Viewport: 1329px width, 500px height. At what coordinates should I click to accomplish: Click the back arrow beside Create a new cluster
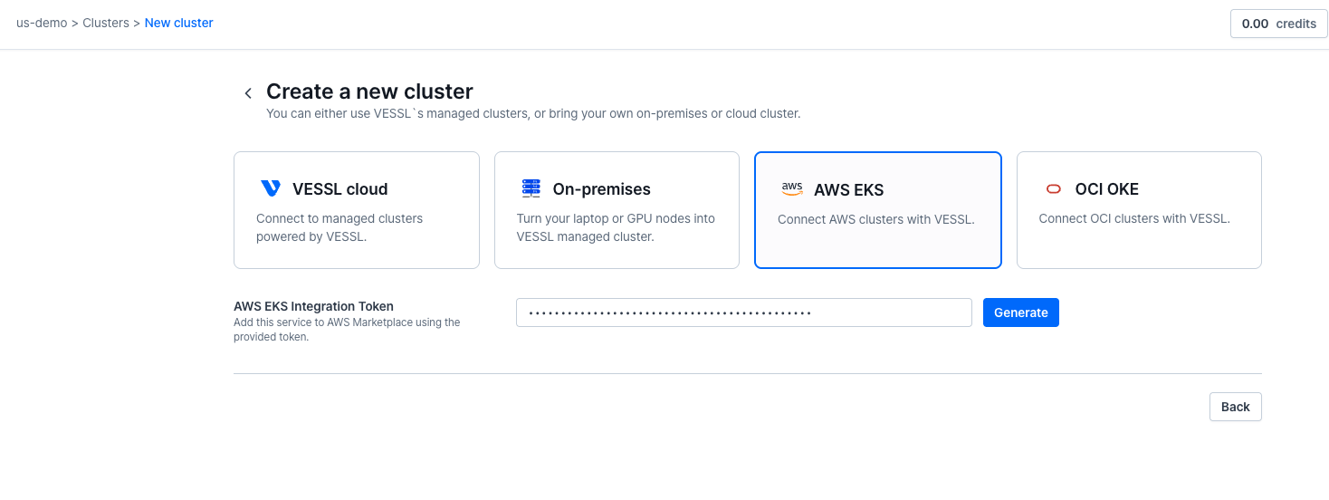click(x=248, y=93)
